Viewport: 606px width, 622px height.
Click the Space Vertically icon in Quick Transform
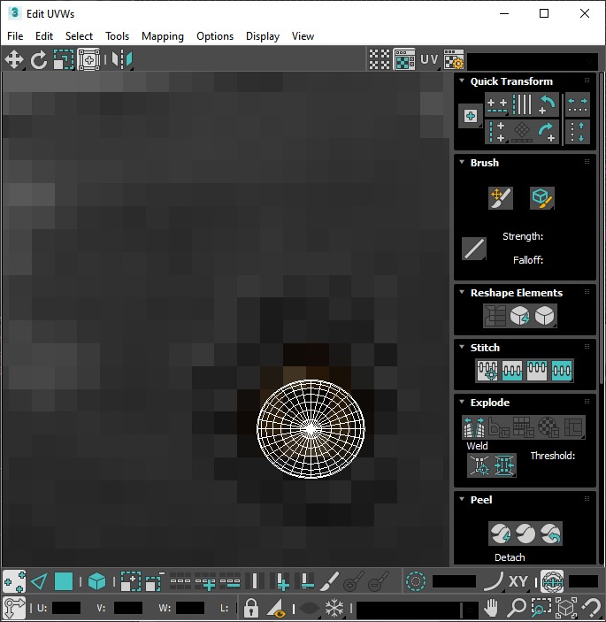click(578, 132)
